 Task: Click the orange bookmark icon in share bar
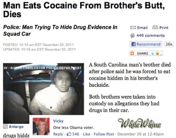click(157, 53)
